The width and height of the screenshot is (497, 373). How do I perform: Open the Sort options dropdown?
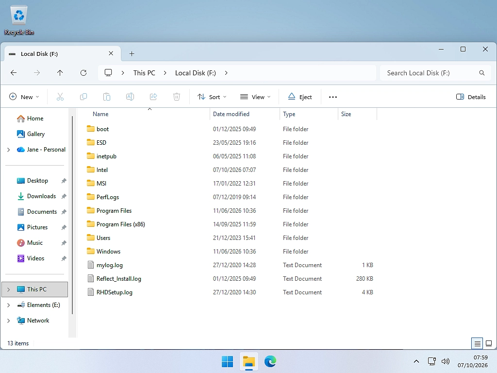coord(212,97)
